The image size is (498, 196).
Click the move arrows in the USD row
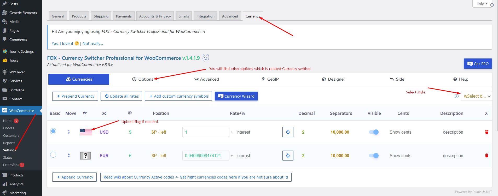tap(69, 132)
